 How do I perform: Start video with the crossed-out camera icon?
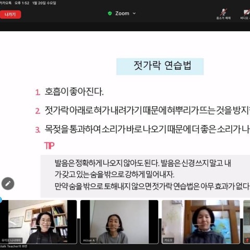[246, 12]
